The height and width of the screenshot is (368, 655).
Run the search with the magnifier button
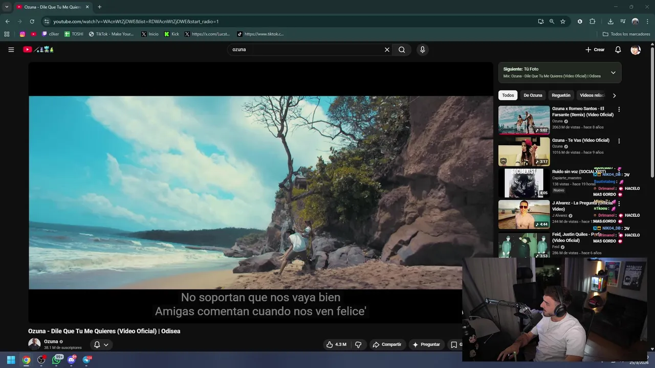pos(402,50)
